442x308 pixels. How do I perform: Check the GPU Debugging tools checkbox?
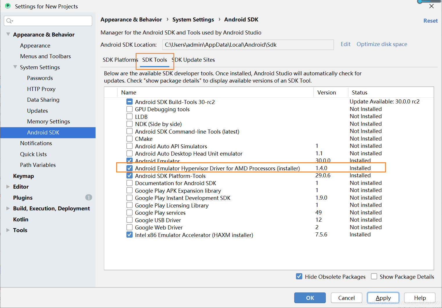130,109
